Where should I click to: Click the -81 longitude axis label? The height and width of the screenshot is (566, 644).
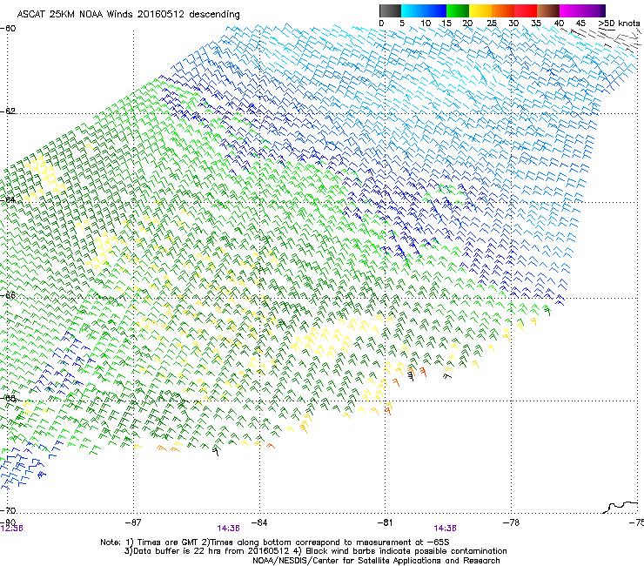pos(385,522)
